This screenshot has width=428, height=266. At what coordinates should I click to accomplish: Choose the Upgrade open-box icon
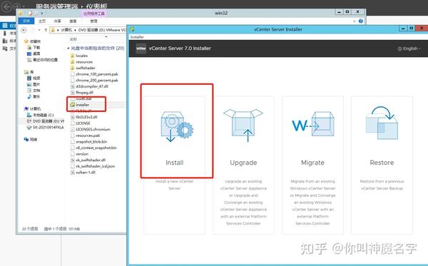click(243, 126)
